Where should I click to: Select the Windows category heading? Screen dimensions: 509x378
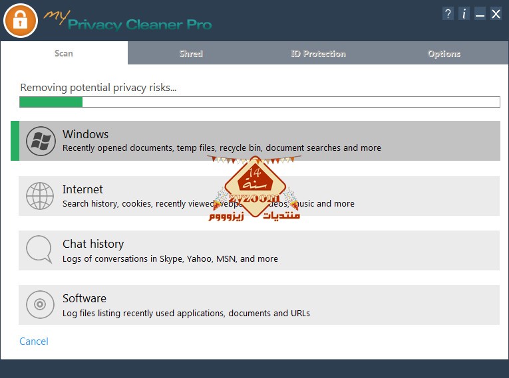[x=86, y=134]
